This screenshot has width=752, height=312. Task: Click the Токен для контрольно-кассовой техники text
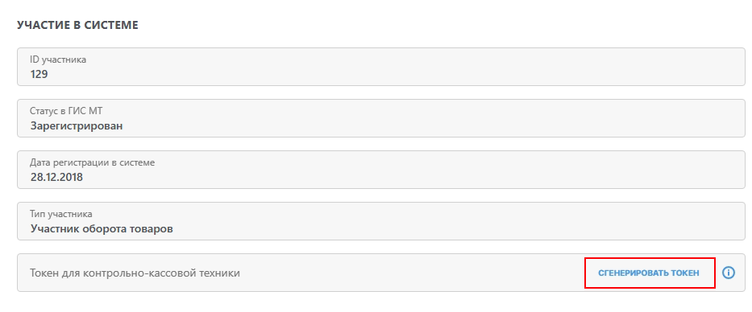pyautogui.click(x=135, y=273)
